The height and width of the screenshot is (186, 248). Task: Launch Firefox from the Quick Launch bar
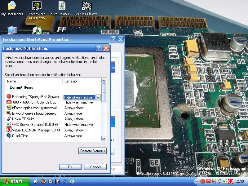point(43,181)
